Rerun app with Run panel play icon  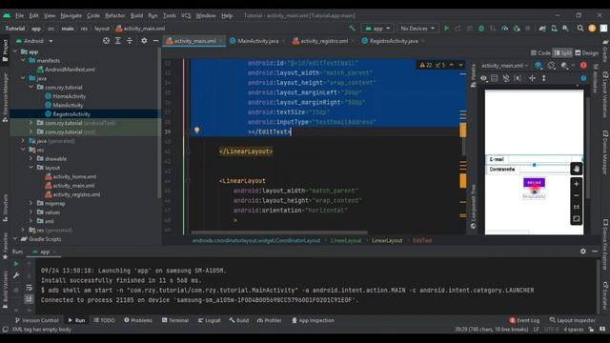16,264
